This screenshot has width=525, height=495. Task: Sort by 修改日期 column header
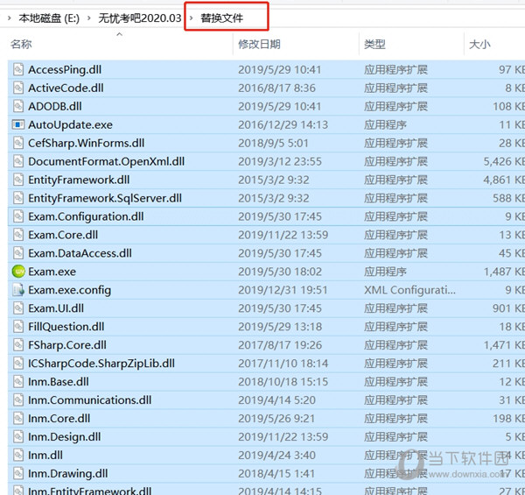coord(259,44)
